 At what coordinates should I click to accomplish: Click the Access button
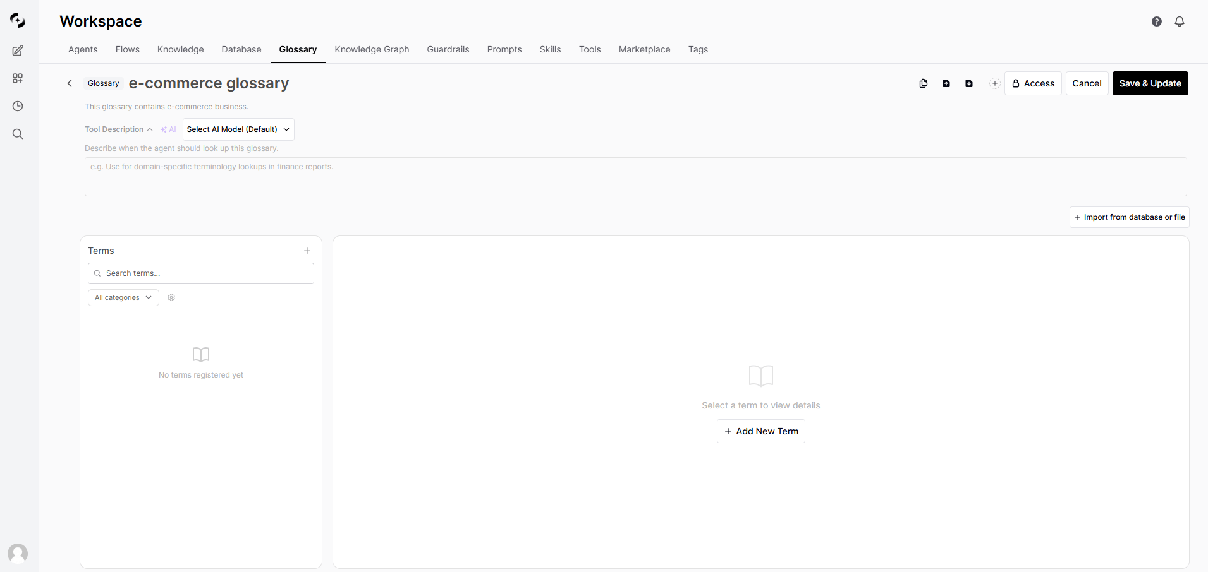(1033, 83)
